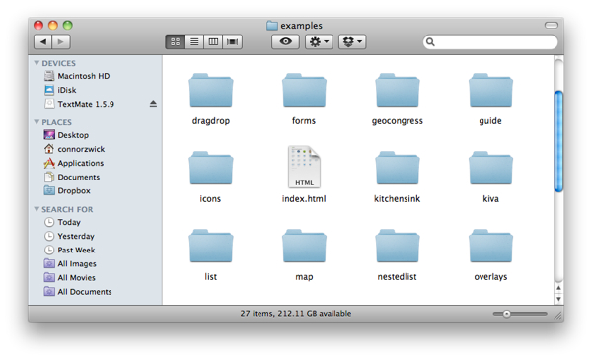Show All Images smart search
The height and width of the screenshot is (360, 592).
click(70, 264)
